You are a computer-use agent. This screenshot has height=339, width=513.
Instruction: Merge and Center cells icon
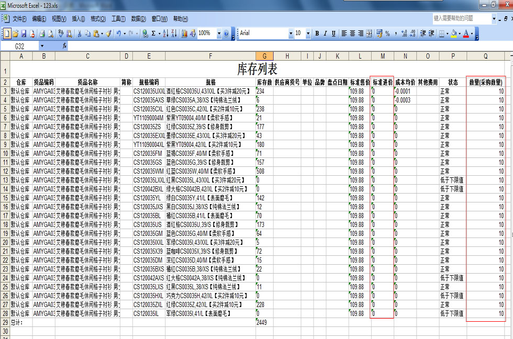(x=369, y=33)
